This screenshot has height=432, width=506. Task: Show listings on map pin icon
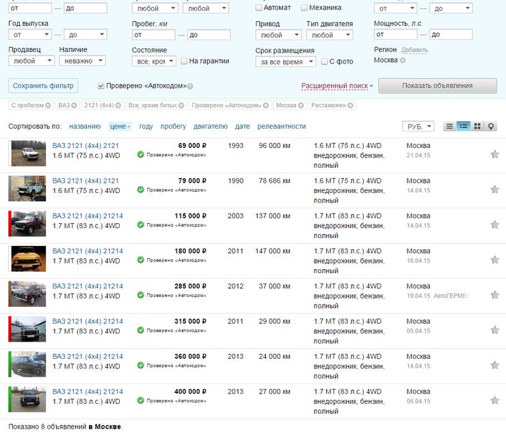[490, 127]
